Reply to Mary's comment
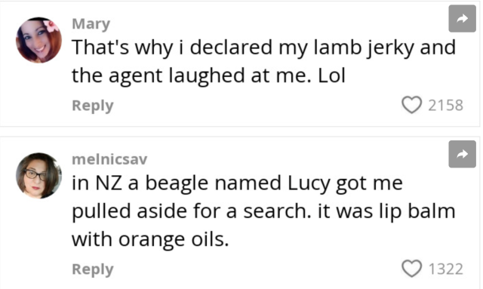The image size is (483, 289). click(93, 106)
